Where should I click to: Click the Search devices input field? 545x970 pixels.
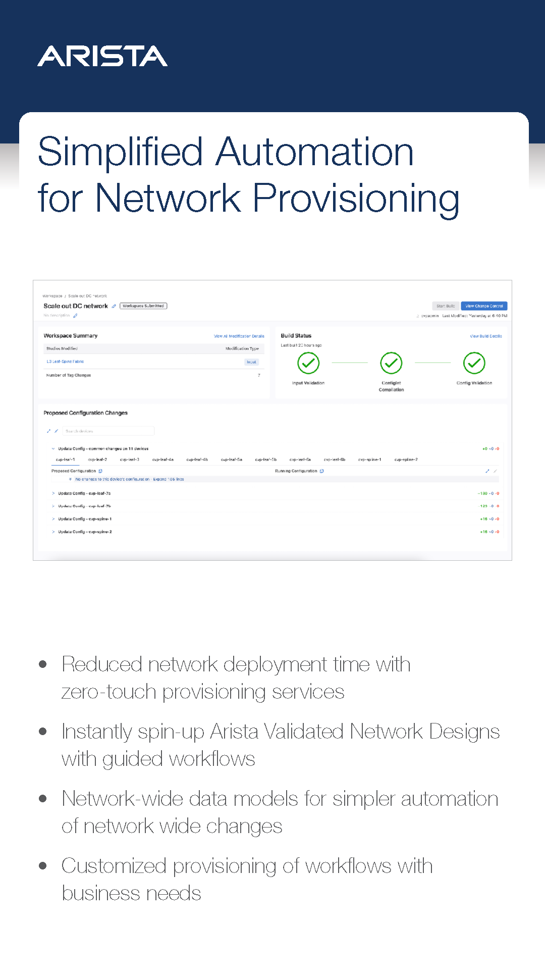coord(108,431)
